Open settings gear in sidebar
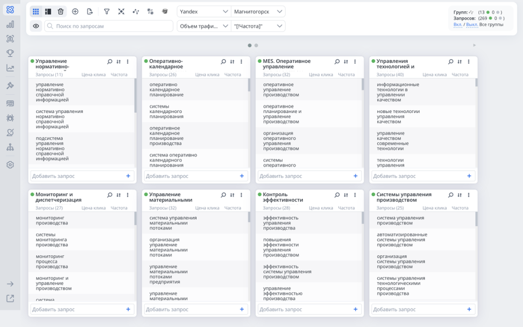 (10, 165)
